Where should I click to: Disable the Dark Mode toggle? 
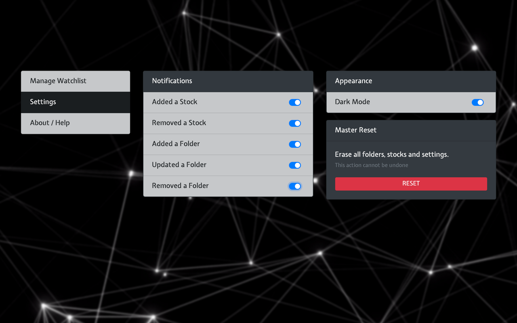click(478, 102)
